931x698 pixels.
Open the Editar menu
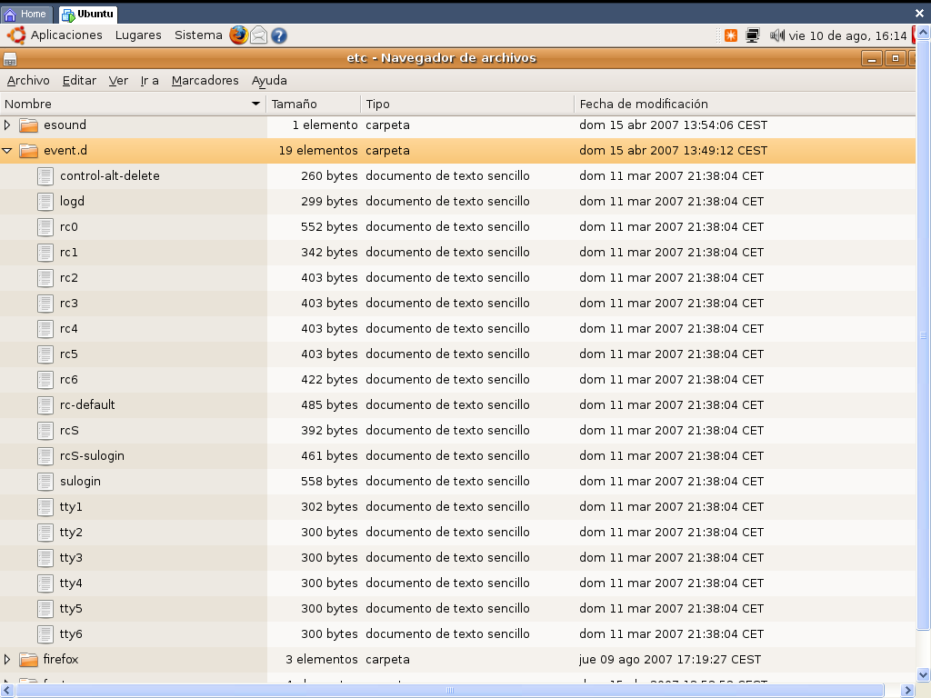79,81
